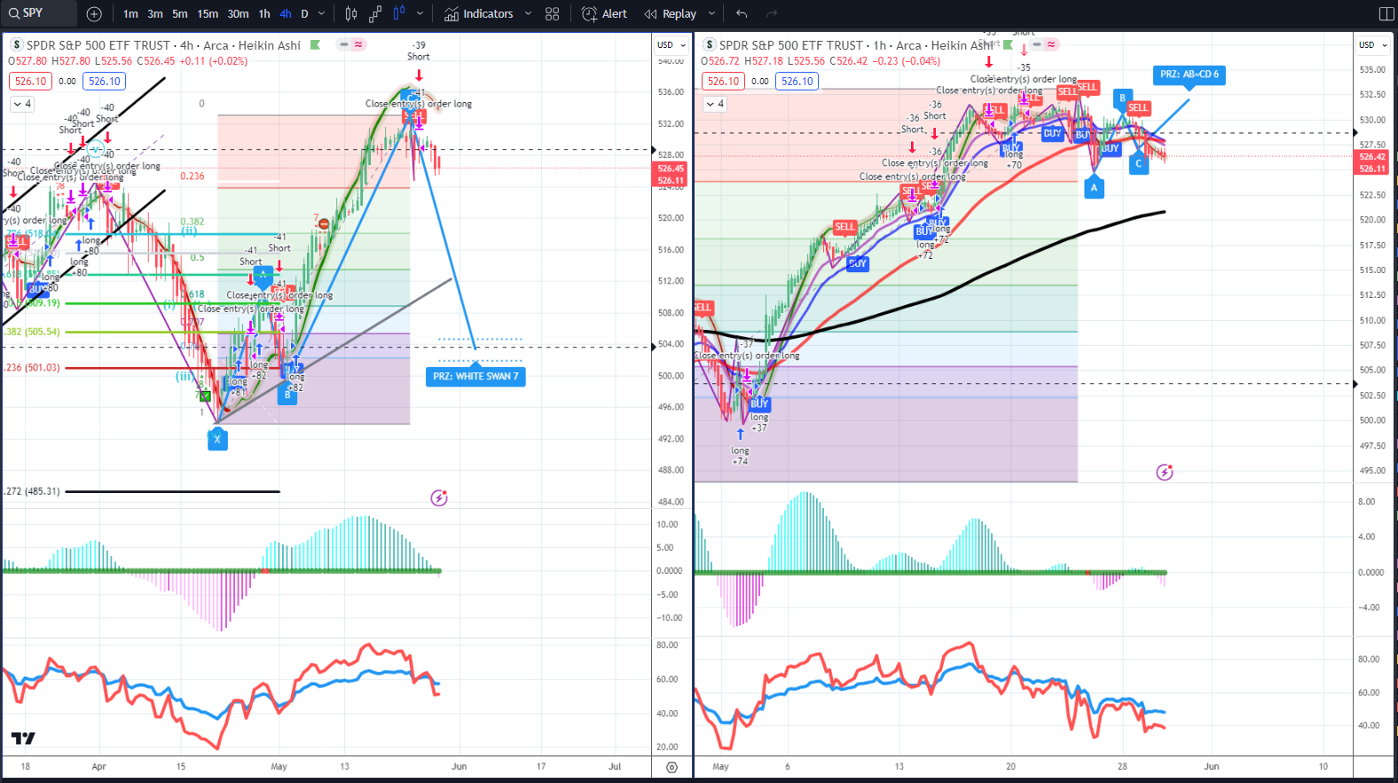Start bar Replay mode
Image resolution: width=1398 pixels, height=783 pixels.
[x=671, y=14]
